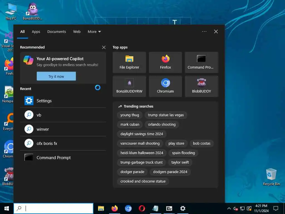Open Chromium on the taskbar
Image resolution: width=285 pixels, height=214 pixels.
tap(128, 208)
